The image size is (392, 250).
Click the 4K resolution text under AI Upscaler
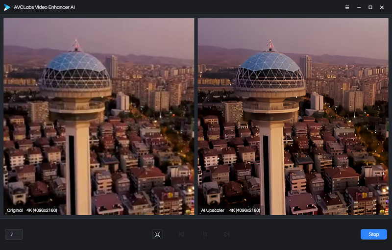(245, 210)
